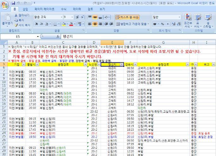
Task: Click the formula bar showing 행선지
Action: click(x=138, y=36)
